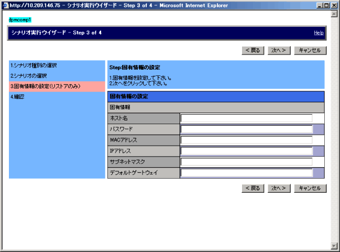Click the 固有情報の設定 section header
The width and height of the screenshot is (340, 252).
[216, 96]
